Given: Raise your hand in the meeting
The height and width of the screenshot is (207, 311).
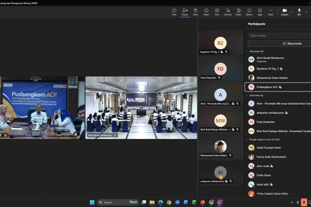Looking at the screenshot, I should pyautogui.click(x=195, y=12).
